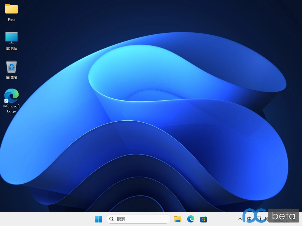Select the Fast folder on the desktop

(x=12, y=9)
